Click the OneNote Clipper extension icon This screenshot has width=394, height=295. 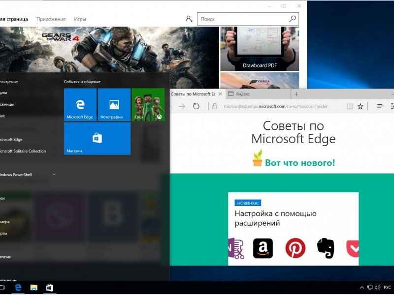(236, 248)
